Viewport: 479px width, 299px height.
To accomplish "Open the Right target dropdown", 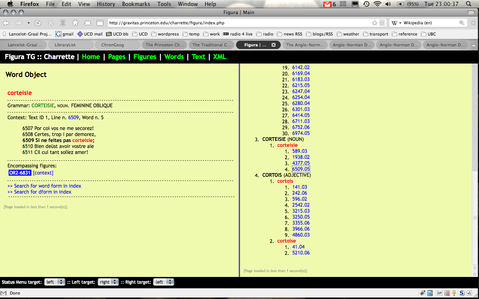I will (x=164, y=282).
